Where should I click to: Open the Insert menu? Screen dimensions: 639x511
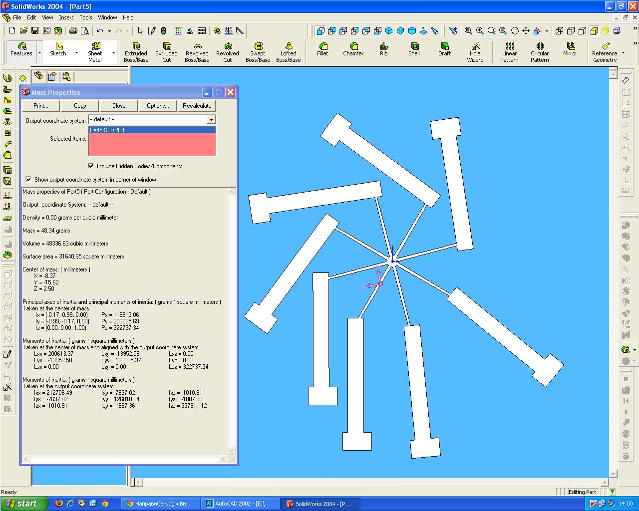point(66,17)
